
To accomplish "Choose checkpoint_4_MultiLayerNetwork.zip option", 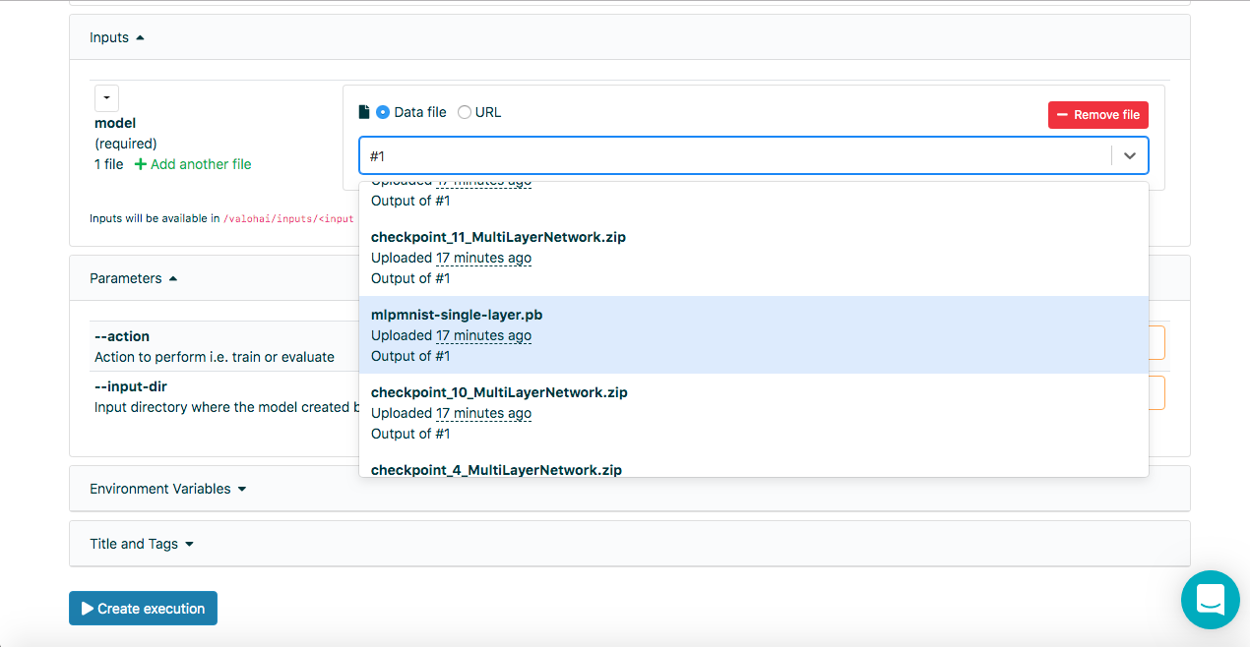I will 754,465.
